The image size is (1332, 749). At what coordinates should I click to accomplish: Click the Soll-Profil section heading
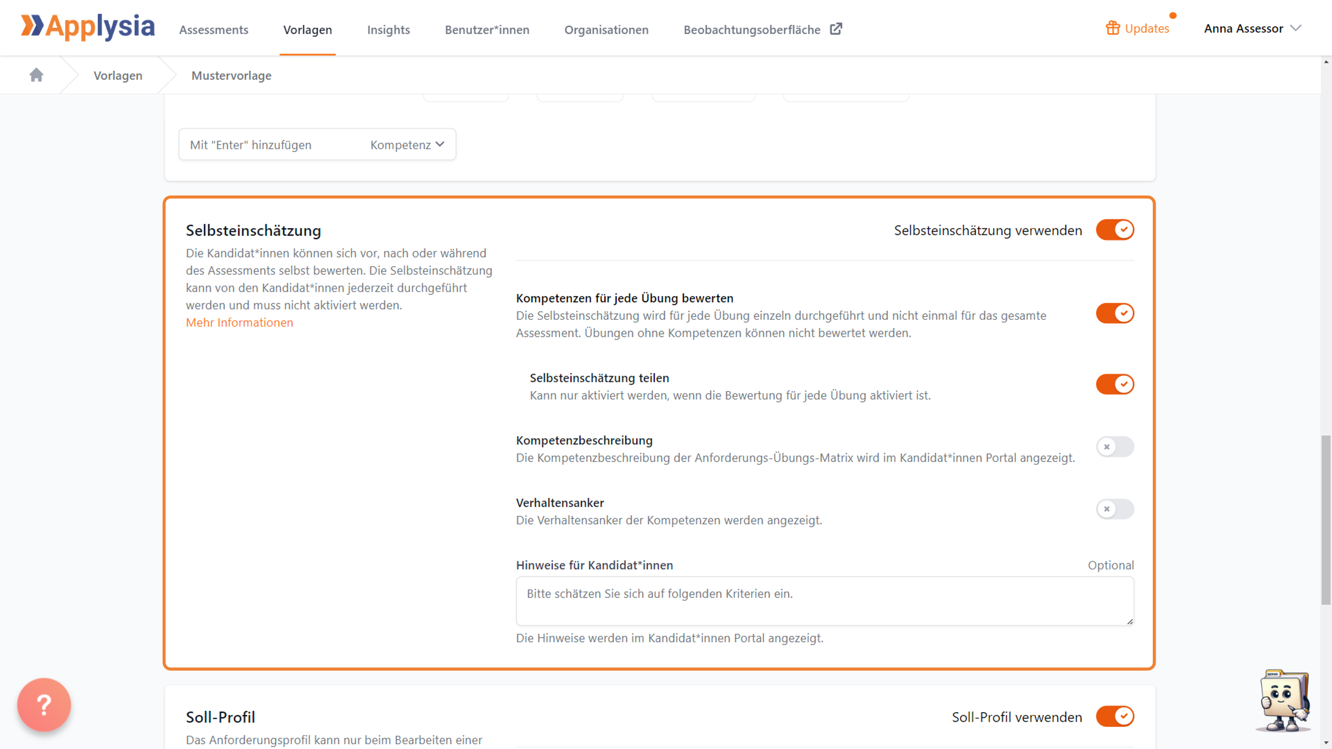pyautogui.click(x=220, y=718)
